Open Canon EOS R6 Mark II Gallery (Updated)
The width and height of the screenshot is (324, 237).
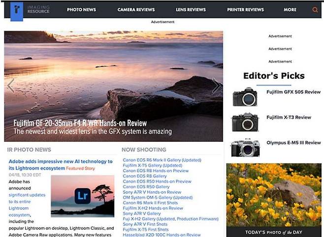[x=162, y=160]
